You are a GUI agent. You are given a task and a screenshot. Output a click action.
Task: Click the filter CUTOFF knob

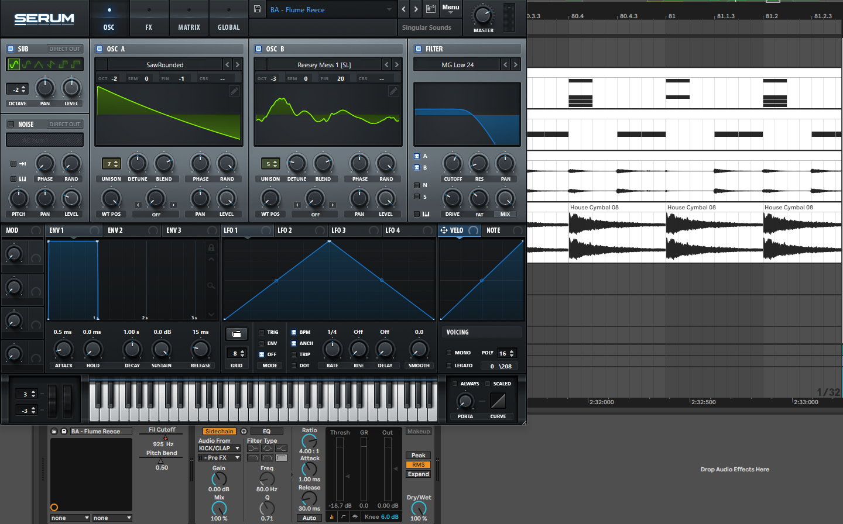point(452,163)
